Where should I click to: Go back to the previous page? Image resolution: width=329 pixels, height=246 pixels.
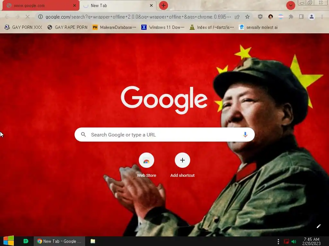click(7, 17)
